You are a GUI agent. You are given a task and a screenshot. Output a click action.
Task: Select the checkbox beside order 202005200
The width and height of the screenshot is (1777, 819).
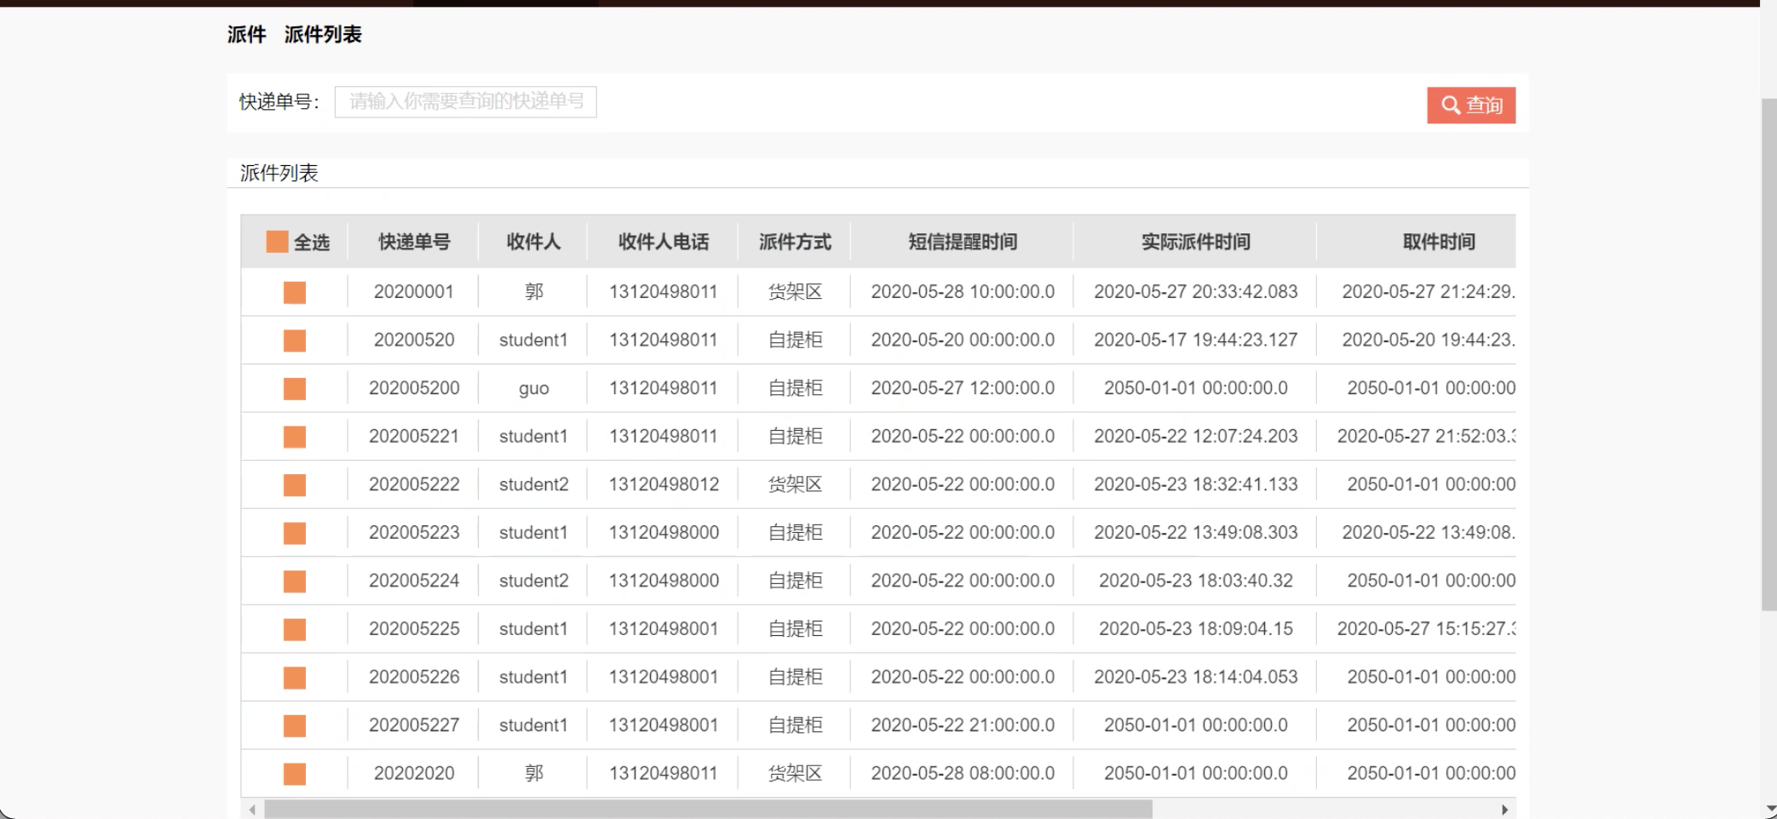(295, 388)
